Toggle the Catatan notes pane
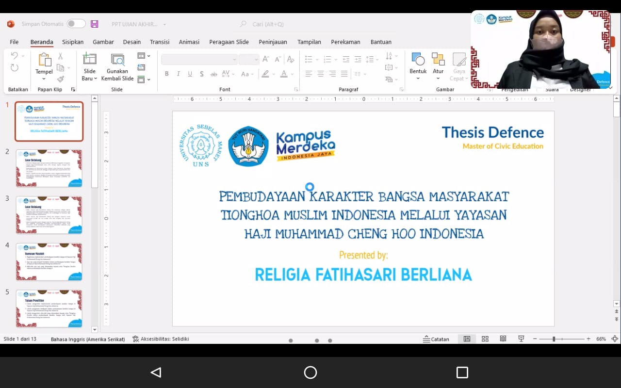The width and height of the screenshot is (621, 388). point(436,339)
